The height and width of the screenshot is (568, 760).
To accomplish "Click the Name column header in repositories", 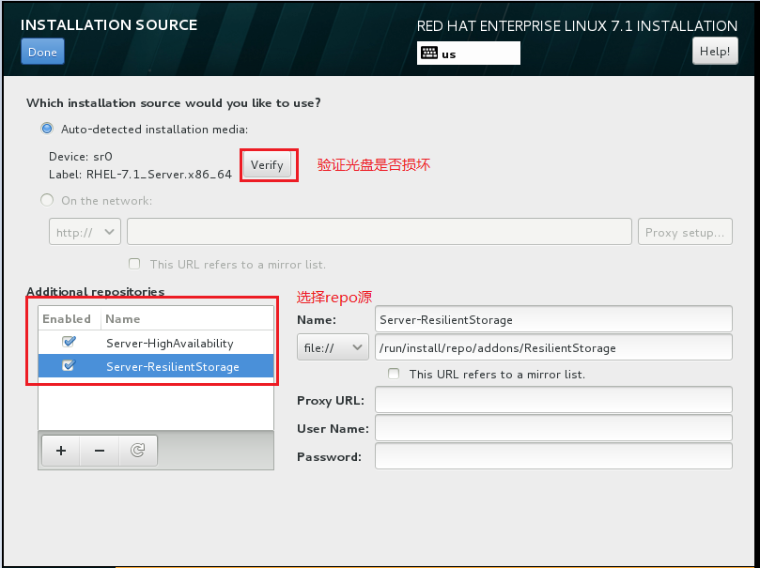I will tap(187, 318).
